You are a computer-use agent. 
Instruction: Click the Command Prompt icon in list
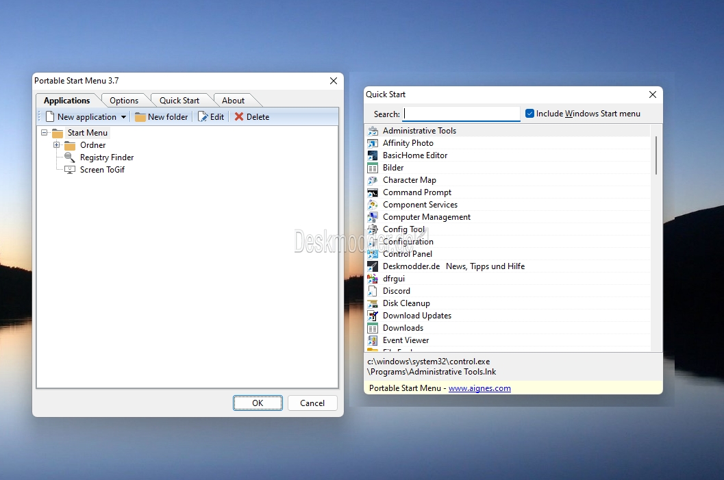[x=373, y=192]
